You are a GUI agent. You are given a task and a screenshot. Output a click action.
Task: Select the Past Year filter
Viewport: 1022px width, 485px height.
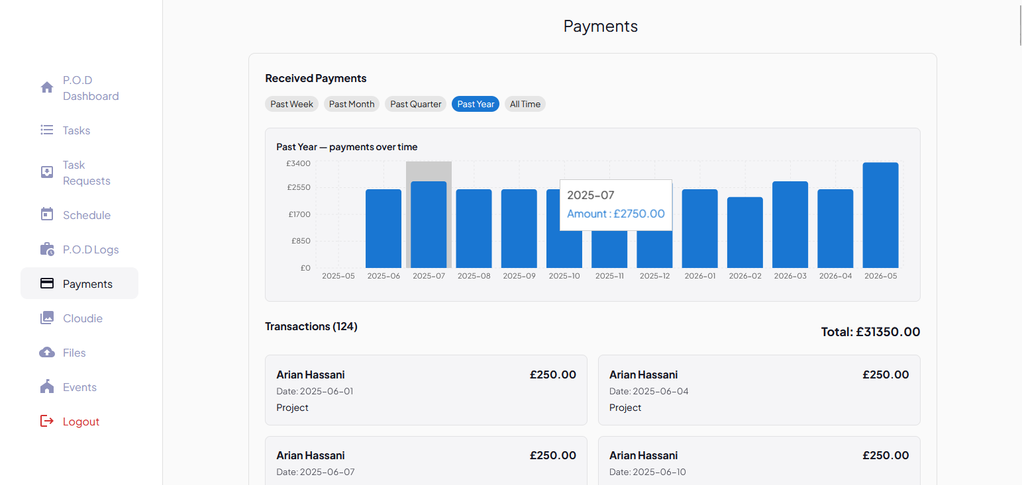(x=476, y=104)
